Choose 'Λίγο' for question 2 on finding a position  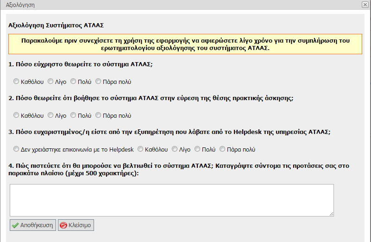point(50,115)
